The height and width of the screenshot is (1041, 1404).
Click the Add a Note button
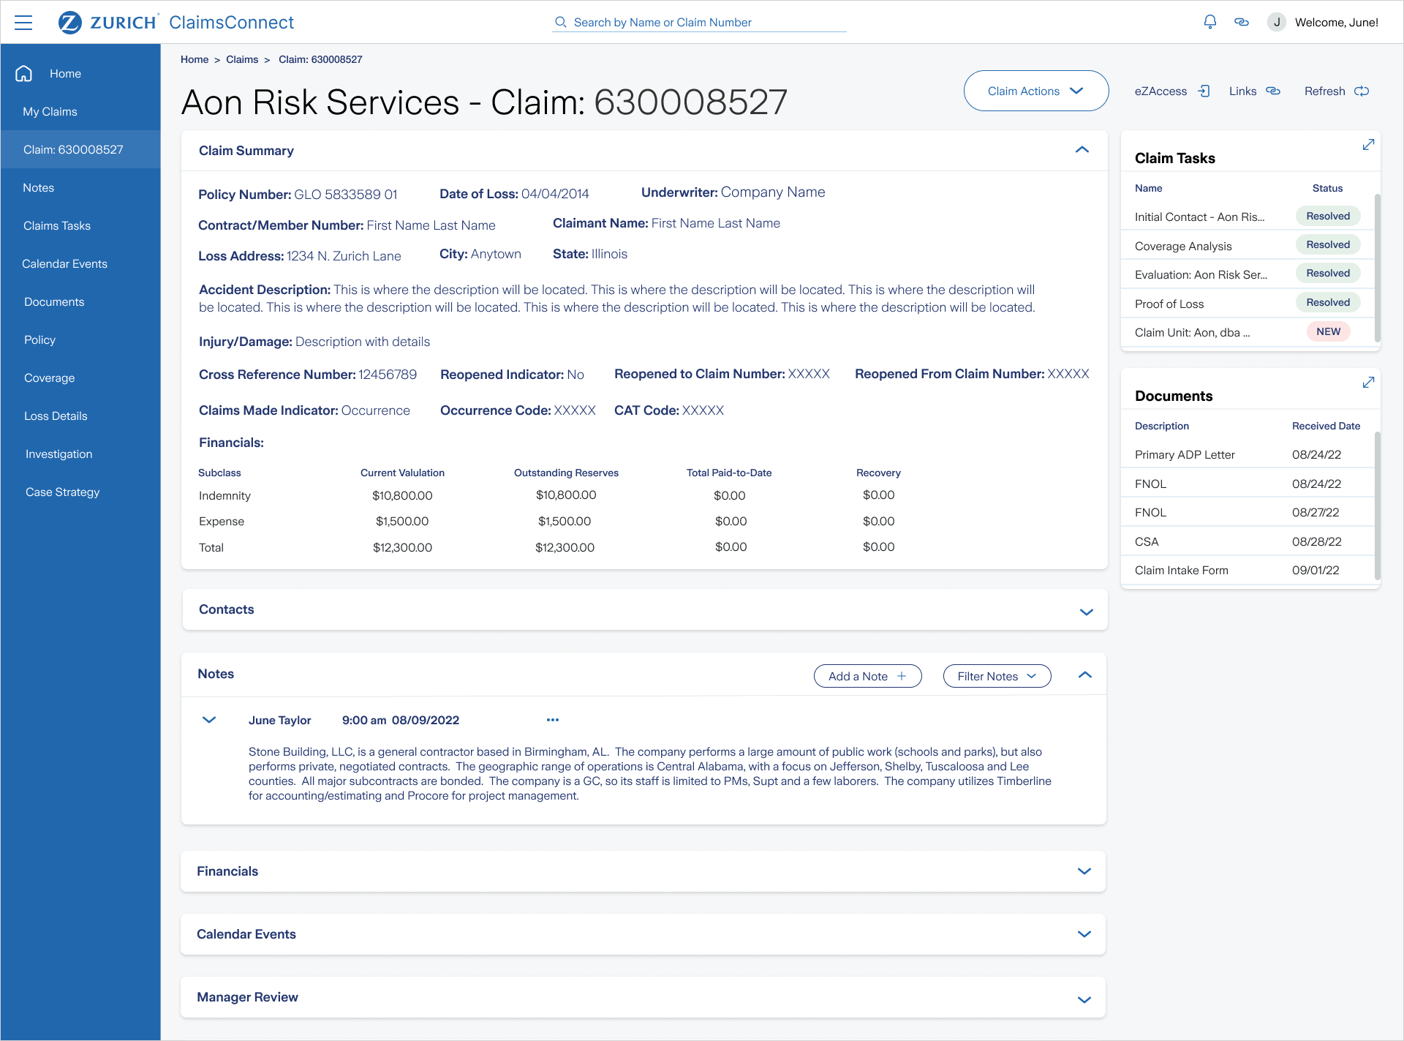(867, 676)
